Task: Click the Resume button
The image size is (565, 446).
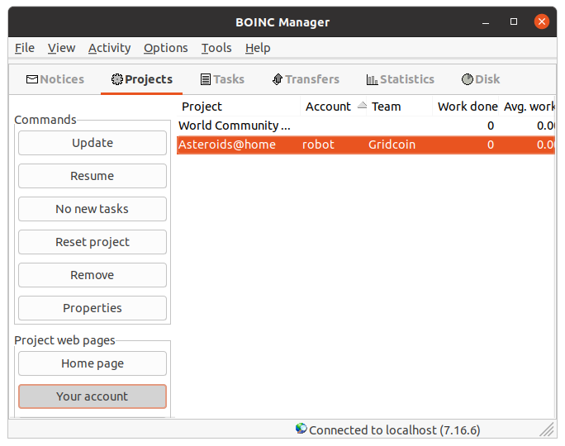Action: coord(93,176)
